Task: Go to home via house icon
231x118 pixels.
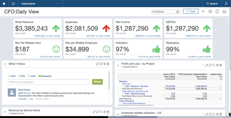Action: 13,4
